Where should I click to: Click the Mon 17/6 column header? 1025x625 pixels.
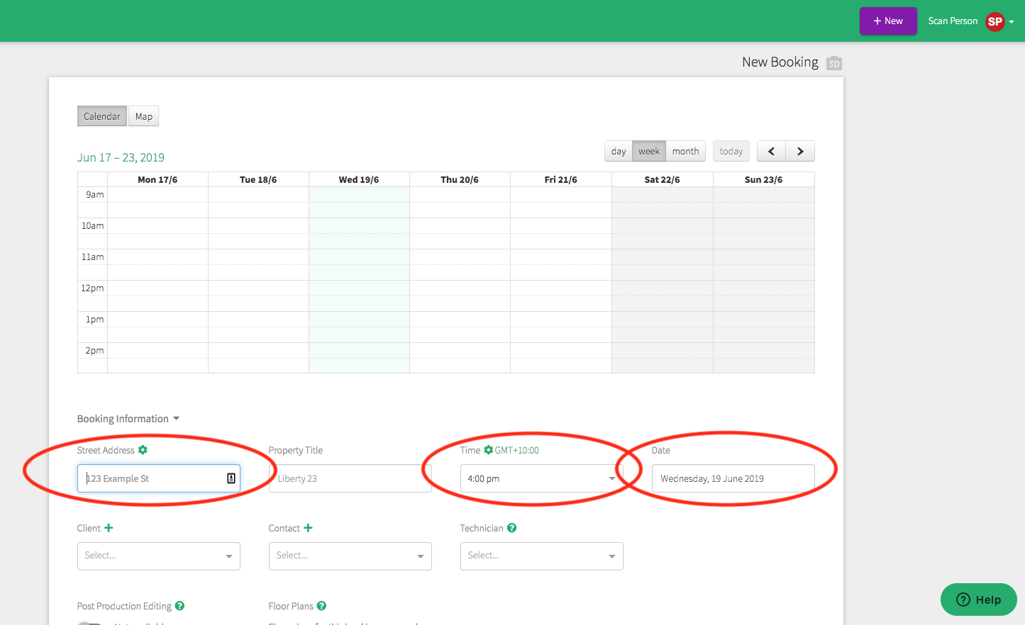point(157,179)
